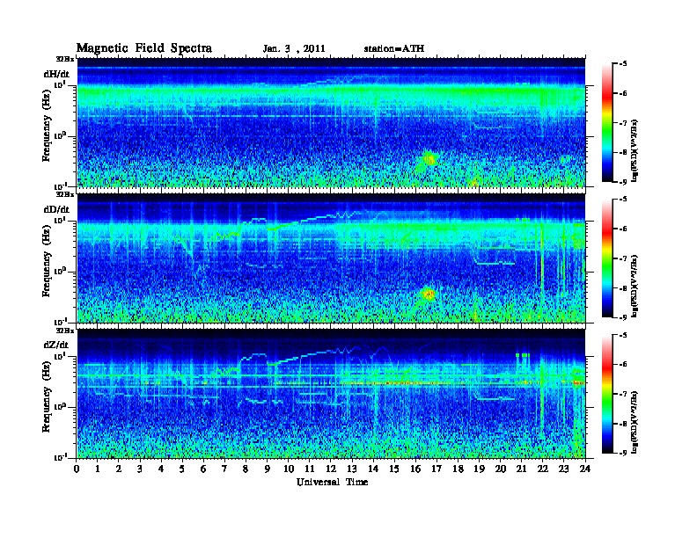Screen dimensions: 697x538
Task: Click the bright spot near 16.5 UT in the dH/dt spectrogram
Action: point(429,159)
